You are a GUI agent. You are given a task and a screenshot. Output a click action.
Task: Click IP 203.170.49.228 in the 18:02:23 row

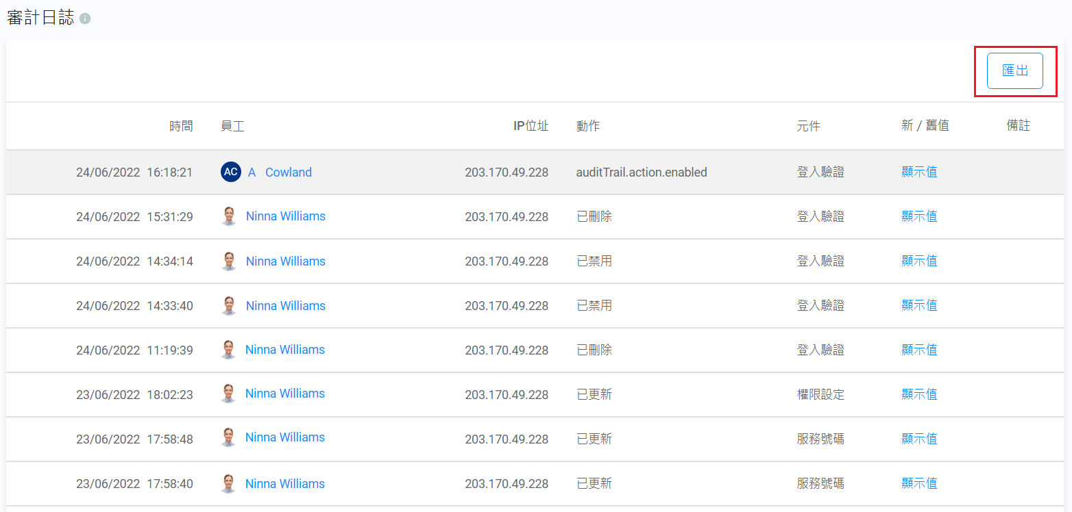pos(507,395)
